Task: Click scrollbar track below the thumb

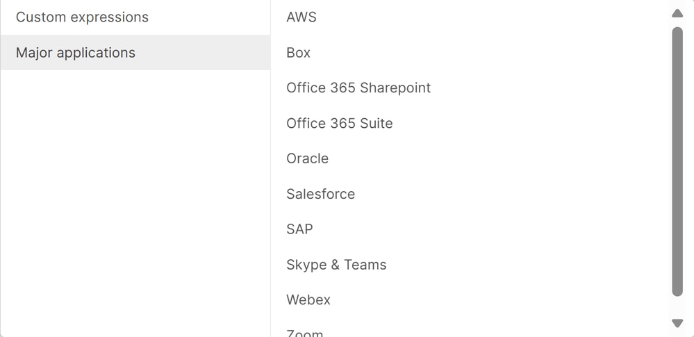Action: 677,307
